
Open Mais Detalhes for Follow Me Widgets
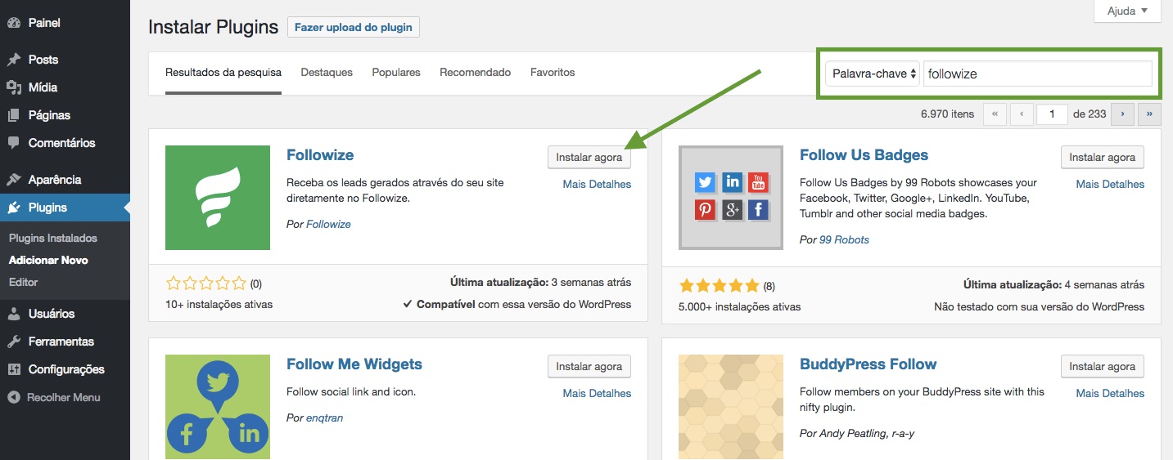tap(597, 394)
